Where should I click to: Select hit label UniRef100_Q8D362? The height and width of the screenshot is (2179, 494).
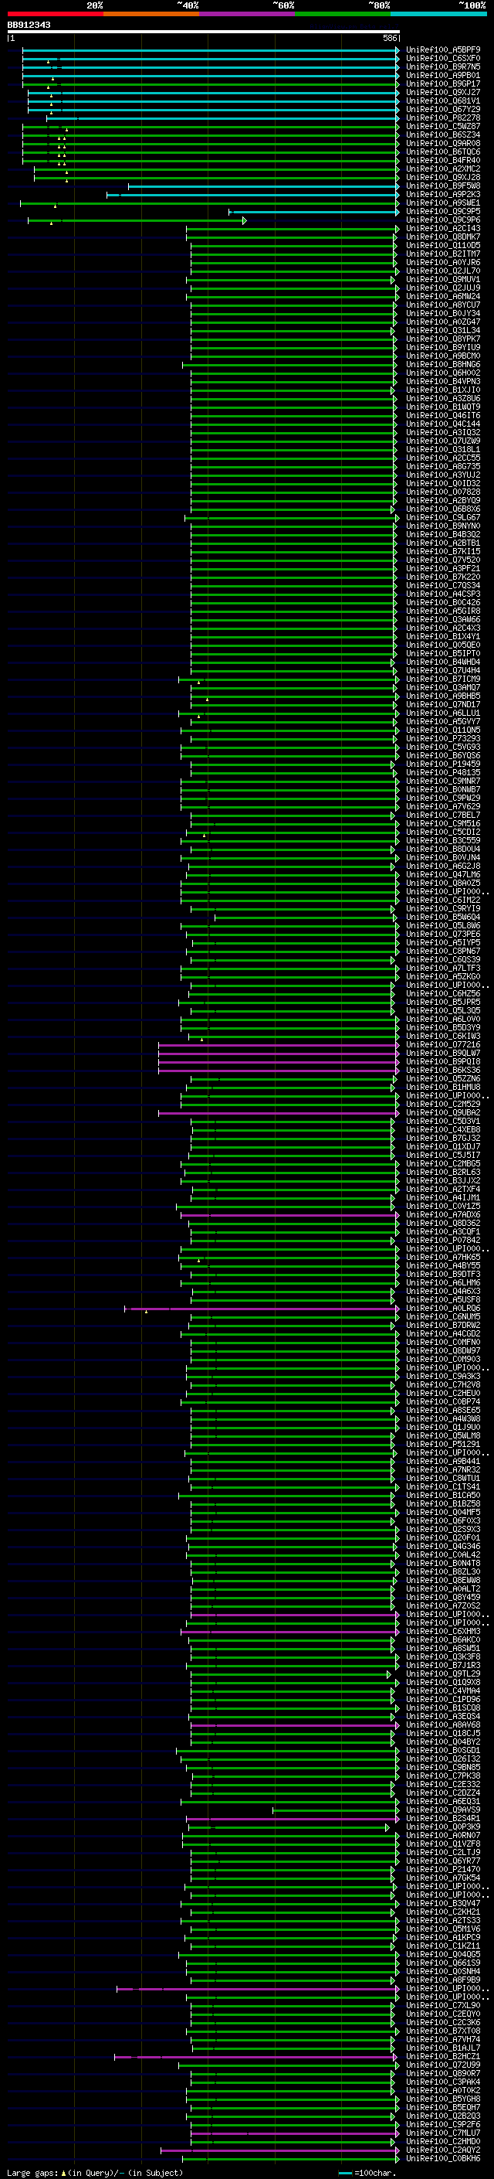[443, 1223]
